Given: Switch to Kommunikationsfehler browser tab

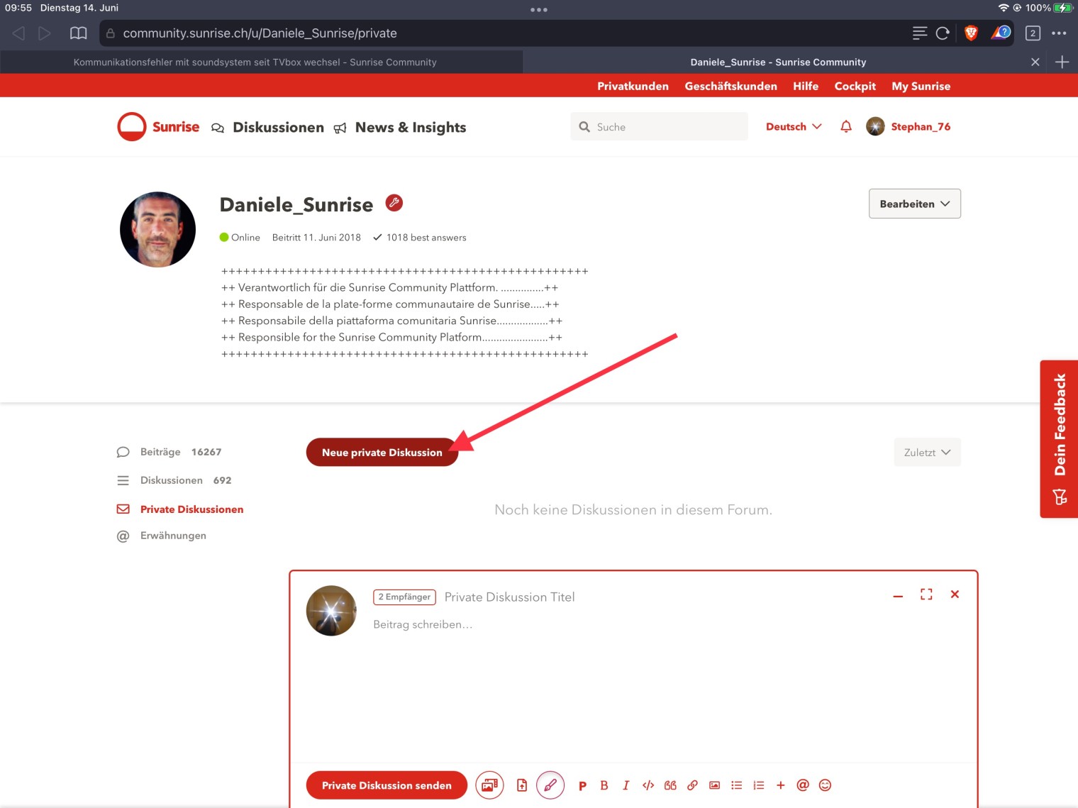Looking at the screenshot, I should (x=255, y=62).
